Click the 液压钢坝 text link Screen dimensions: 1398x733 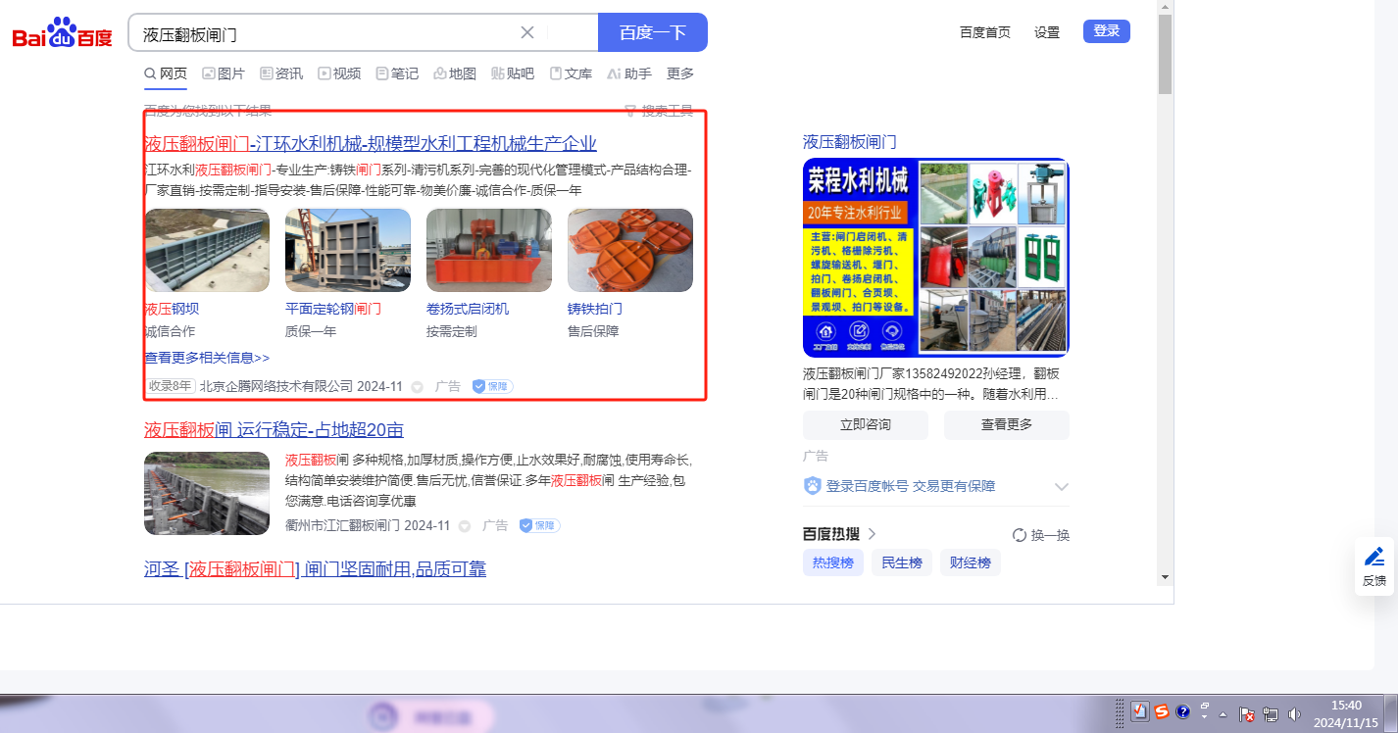[172, 309]
